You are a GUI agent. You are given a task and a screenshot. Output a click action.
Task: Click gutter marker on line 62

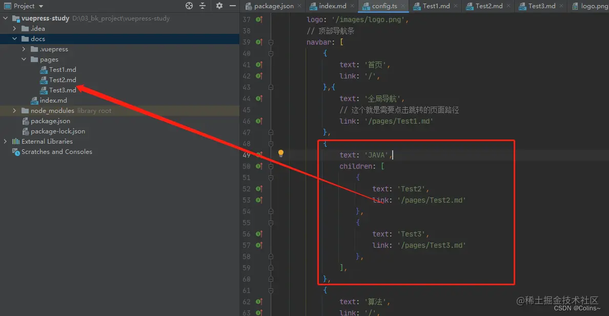259,302
